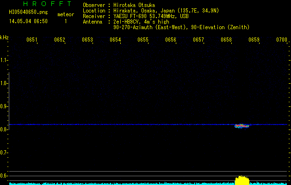Click the colorful meteor echo in the spectrogram
The image size is (291, 185).
coord(242,126)
